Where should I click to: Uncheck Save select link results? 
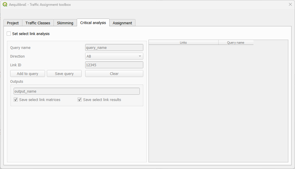click(x=79, y=100)
